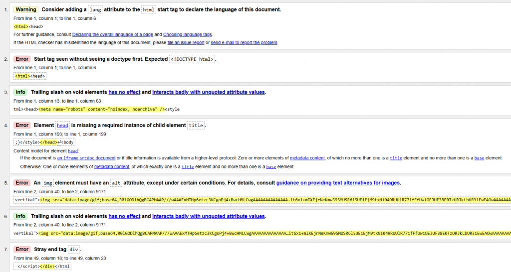Click the 'head' element link in error 4

point(62,126)
